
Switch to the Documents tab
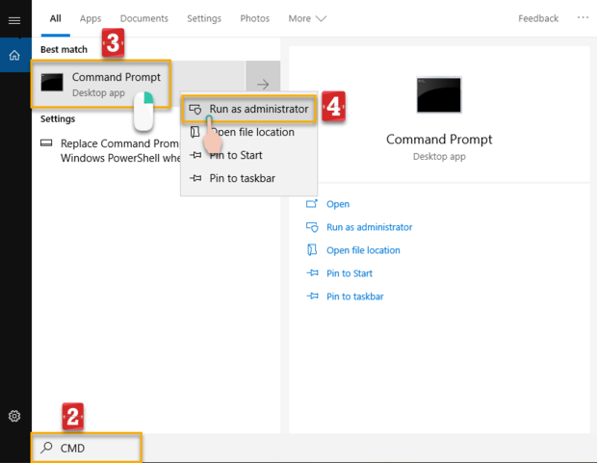(143, 18)
